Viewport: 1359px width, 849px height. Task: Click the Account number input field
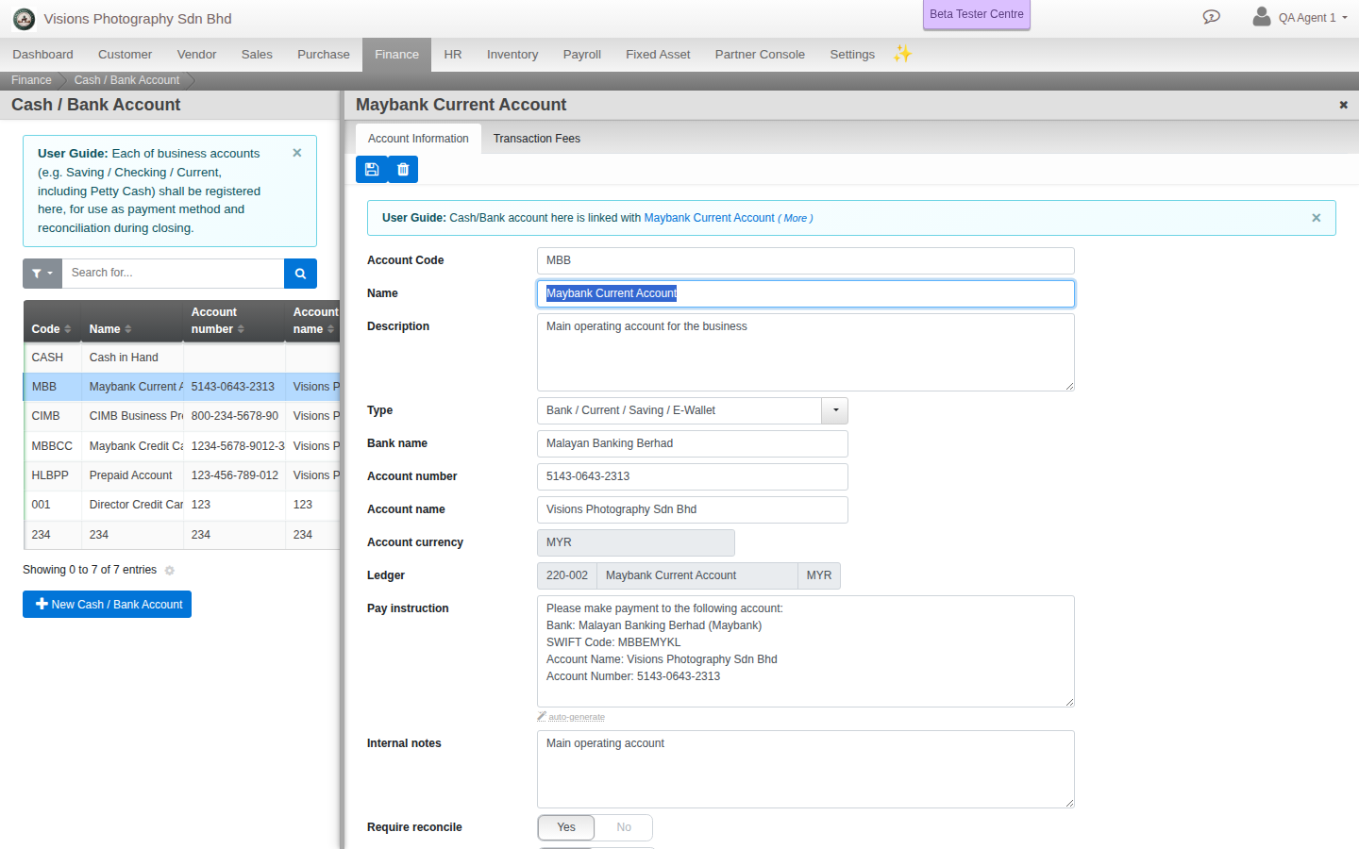(x=693, y=476)
